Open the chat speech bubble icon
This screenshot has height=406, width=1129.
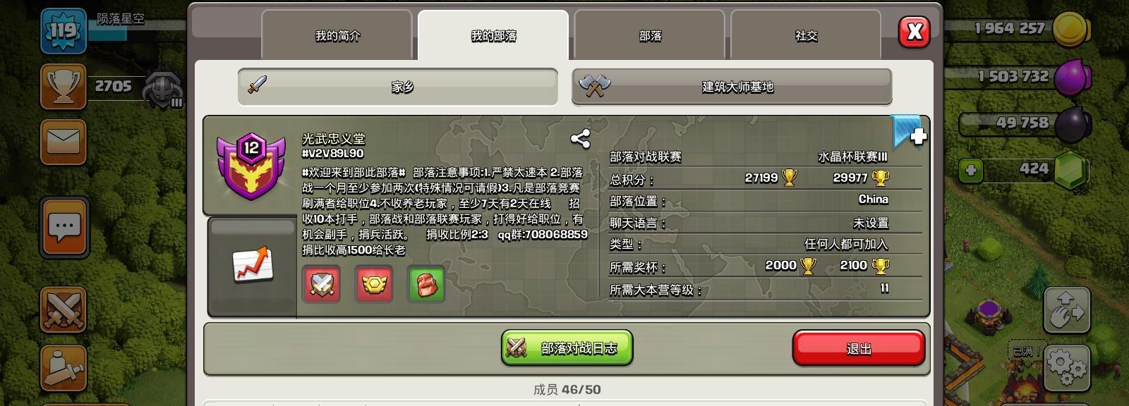tap(64, 227)
